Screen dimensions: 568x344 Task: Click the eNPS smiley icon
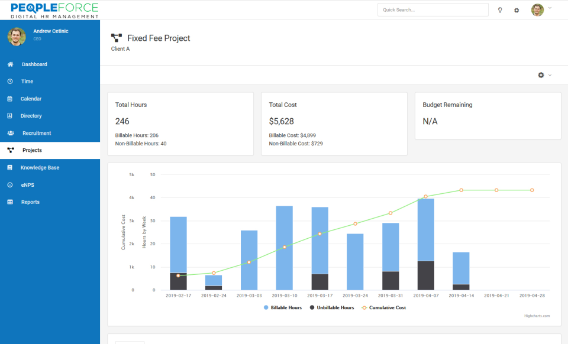(x=10, y=185)
